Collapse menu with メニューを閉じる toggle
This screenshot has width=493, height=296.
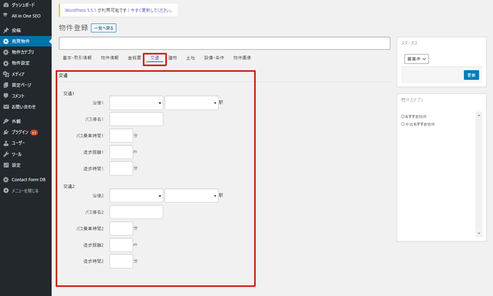click(6, 191)
